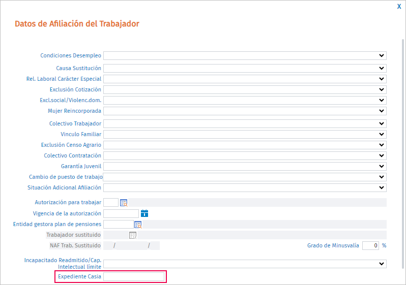Expand Rel. Laboral Carácter Especial dropdown
Viewport: 406px width, 285px height.
pyautogui.click(x=245, y=79)
